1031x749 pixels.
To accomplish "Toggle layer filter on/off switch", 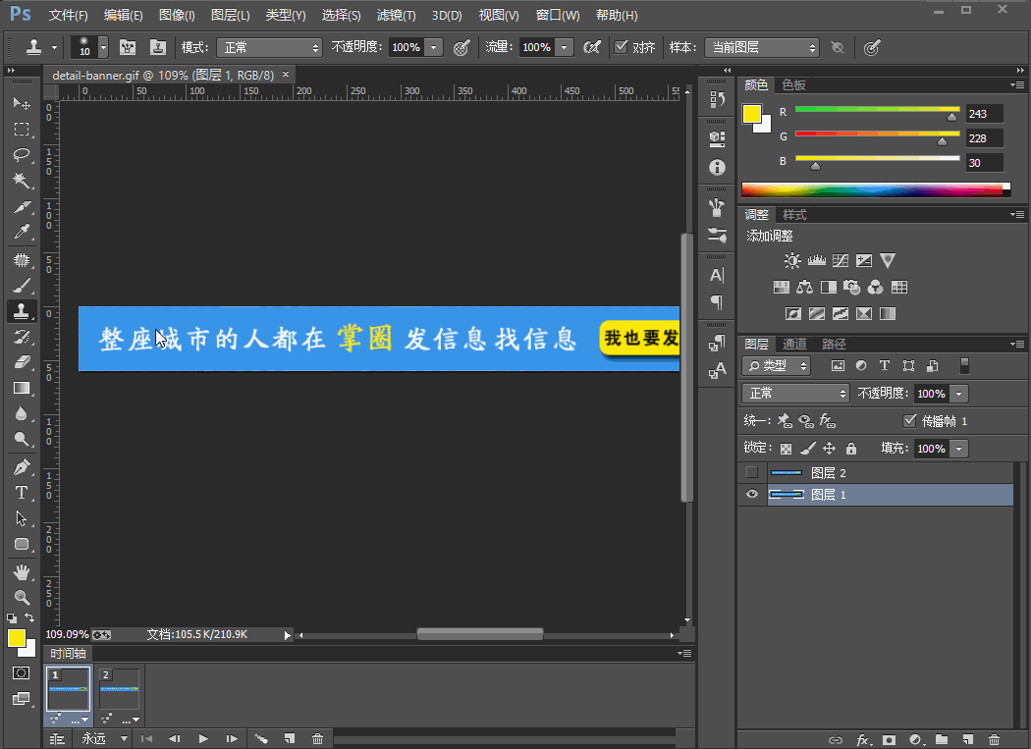I will [964, 365].
